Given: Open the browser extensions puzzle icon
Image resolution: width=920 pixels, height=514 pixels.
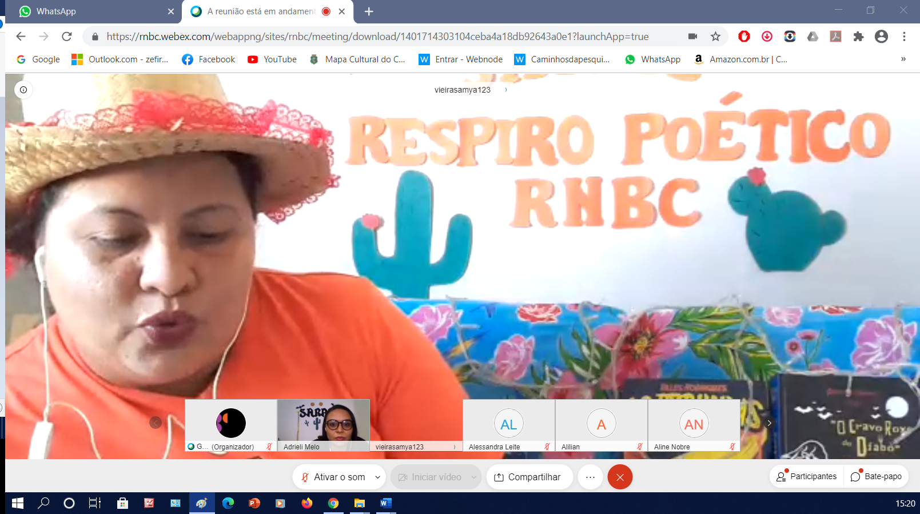Looking at the screenshot, I should pyautogui.click(x=858, y=37).
